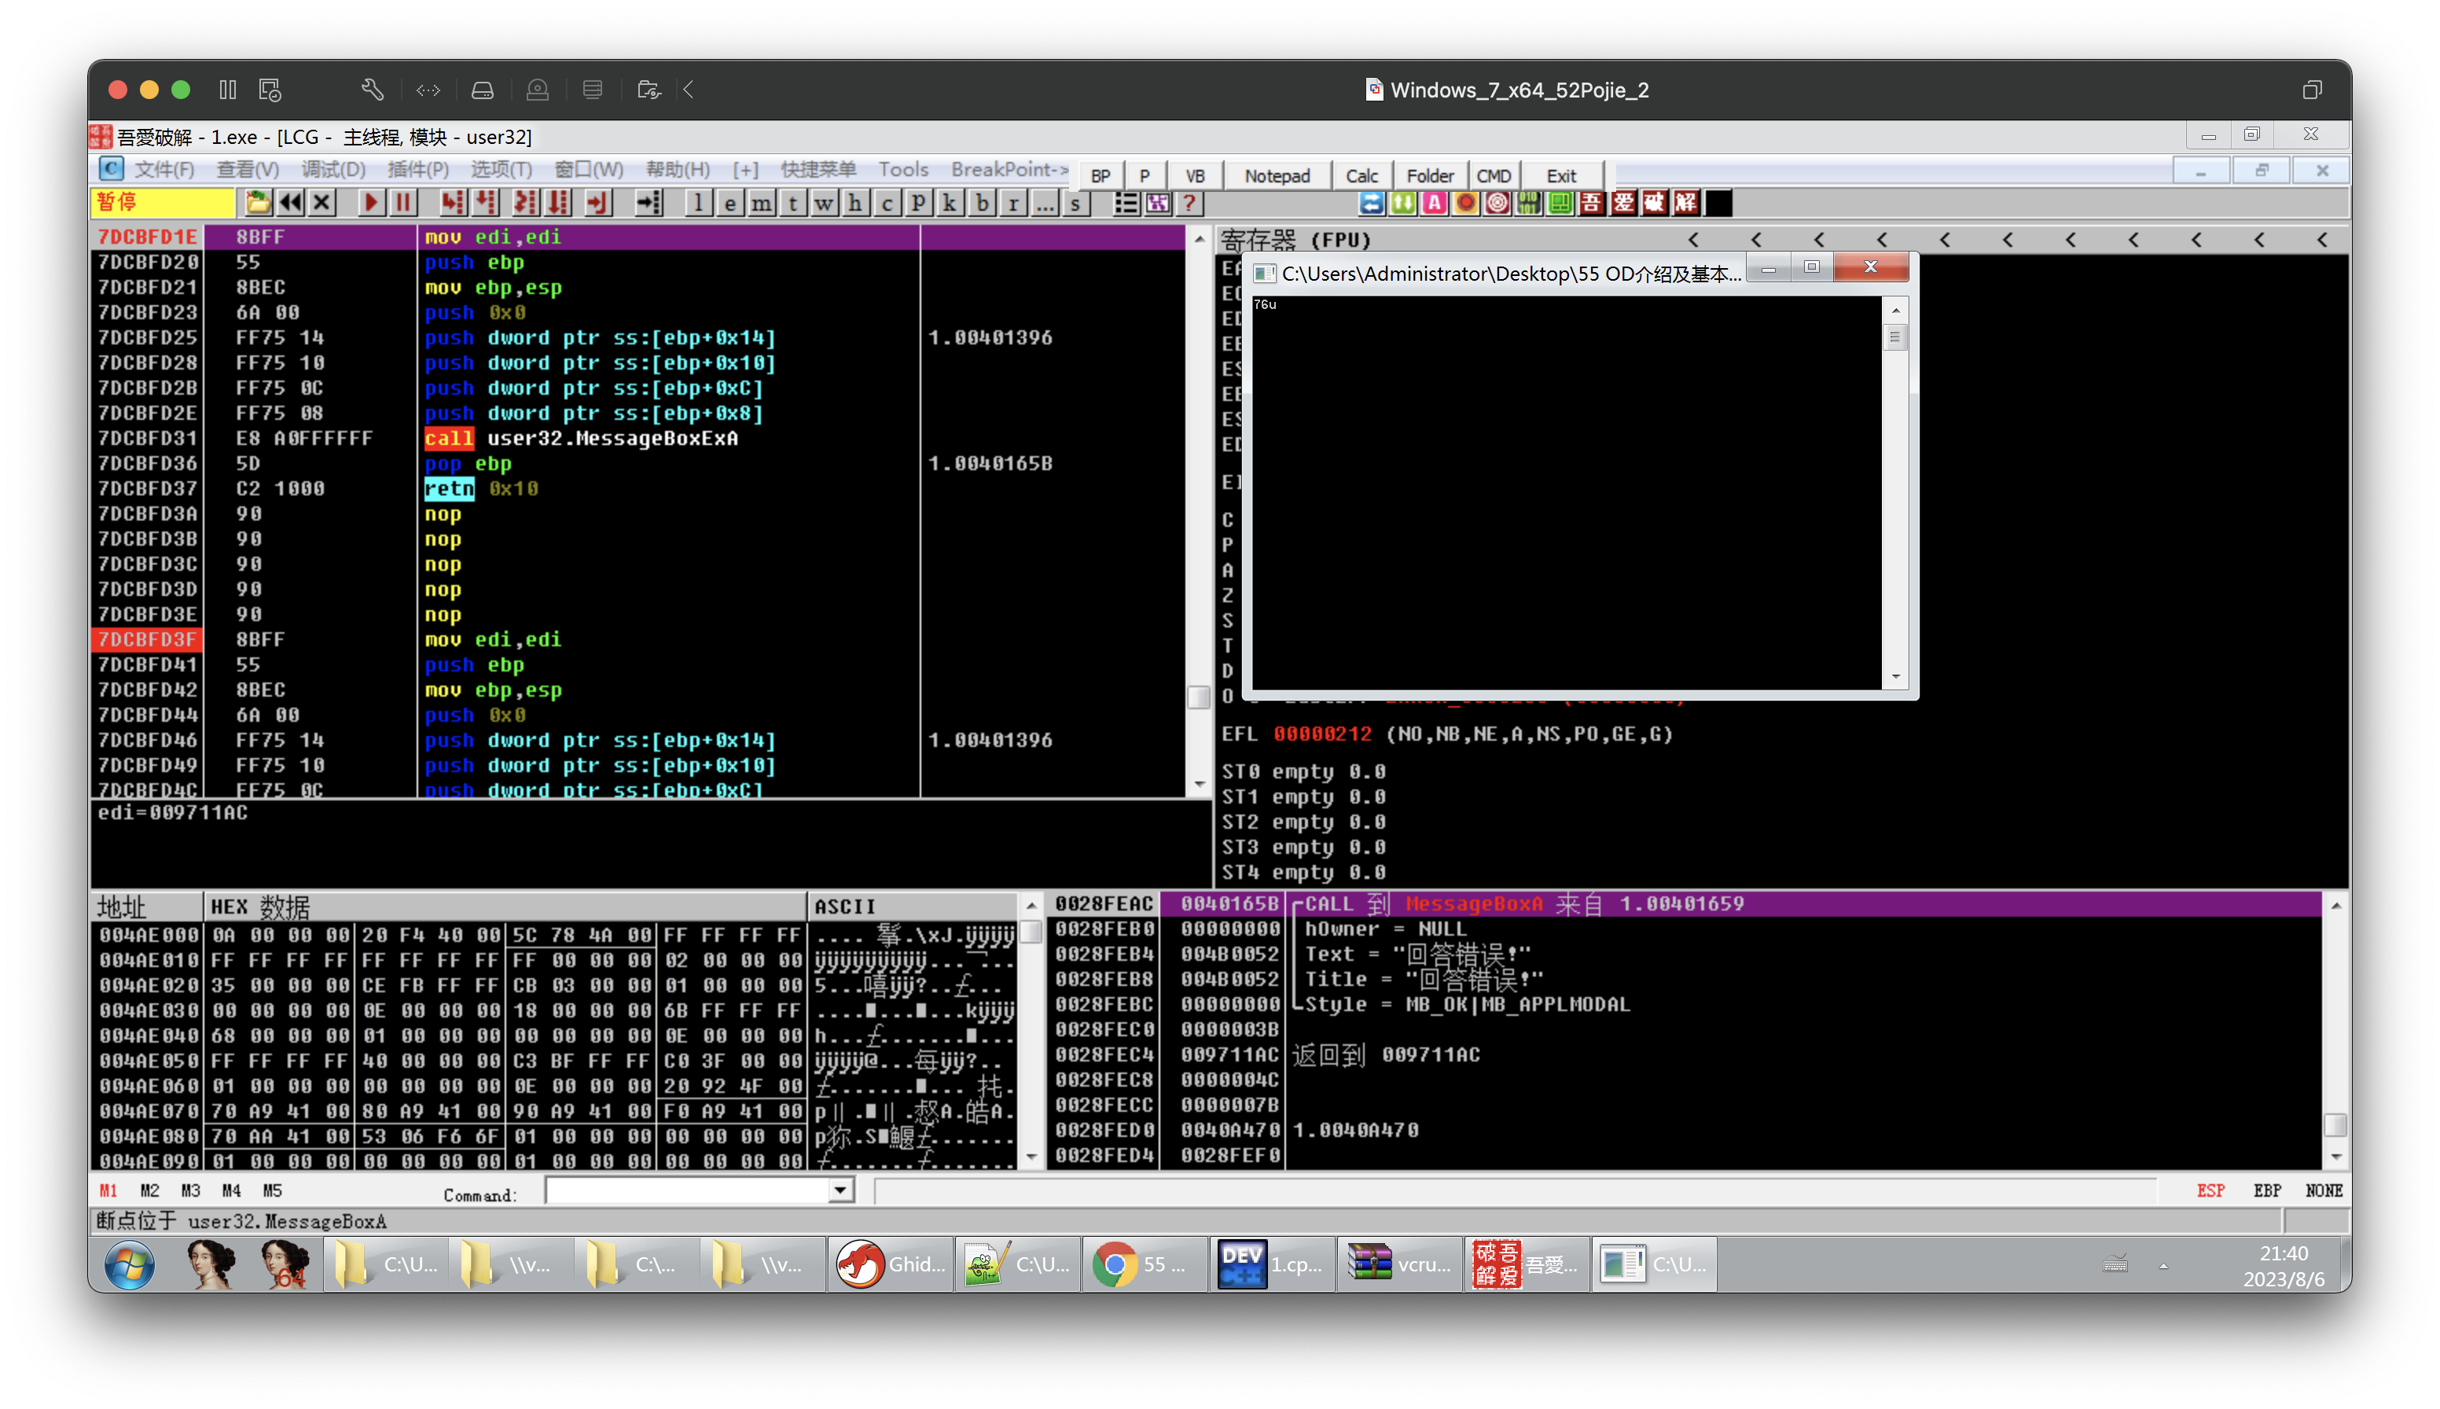Click the BP shortcut button
Image resolution: width=2440 pixels, height=1409 pixels.
pyautogui.click(x=1100, y=176)
